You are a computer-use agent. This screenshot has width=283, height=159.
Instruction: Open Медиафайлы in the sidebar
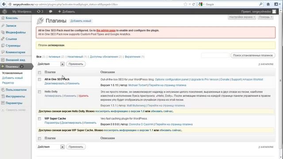click(15, 32)
